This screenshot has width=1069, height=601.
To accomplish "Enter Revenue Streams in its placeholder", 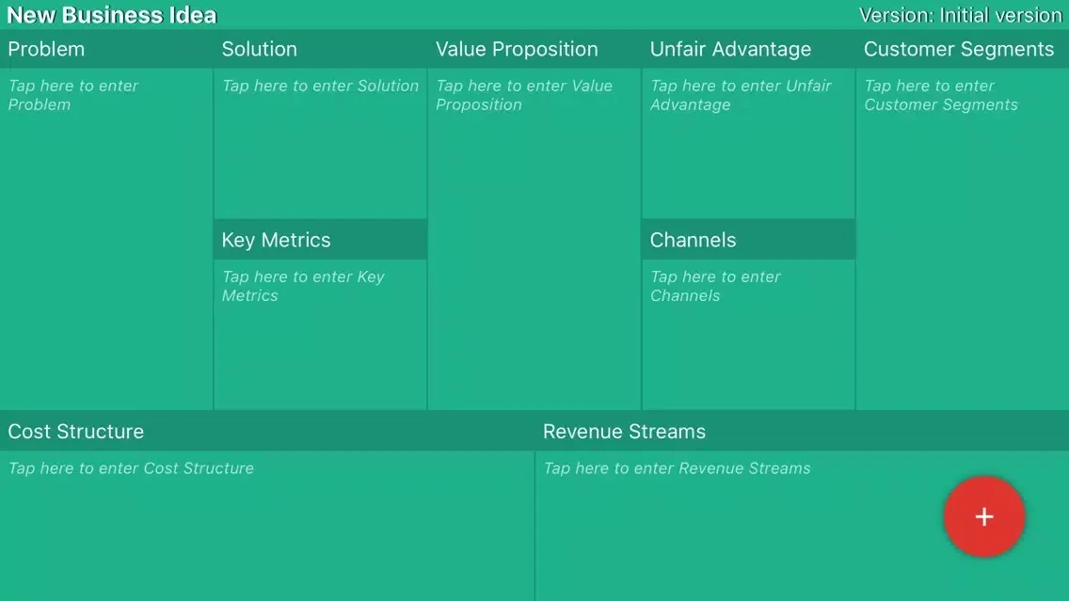I will tap(677, 468).
